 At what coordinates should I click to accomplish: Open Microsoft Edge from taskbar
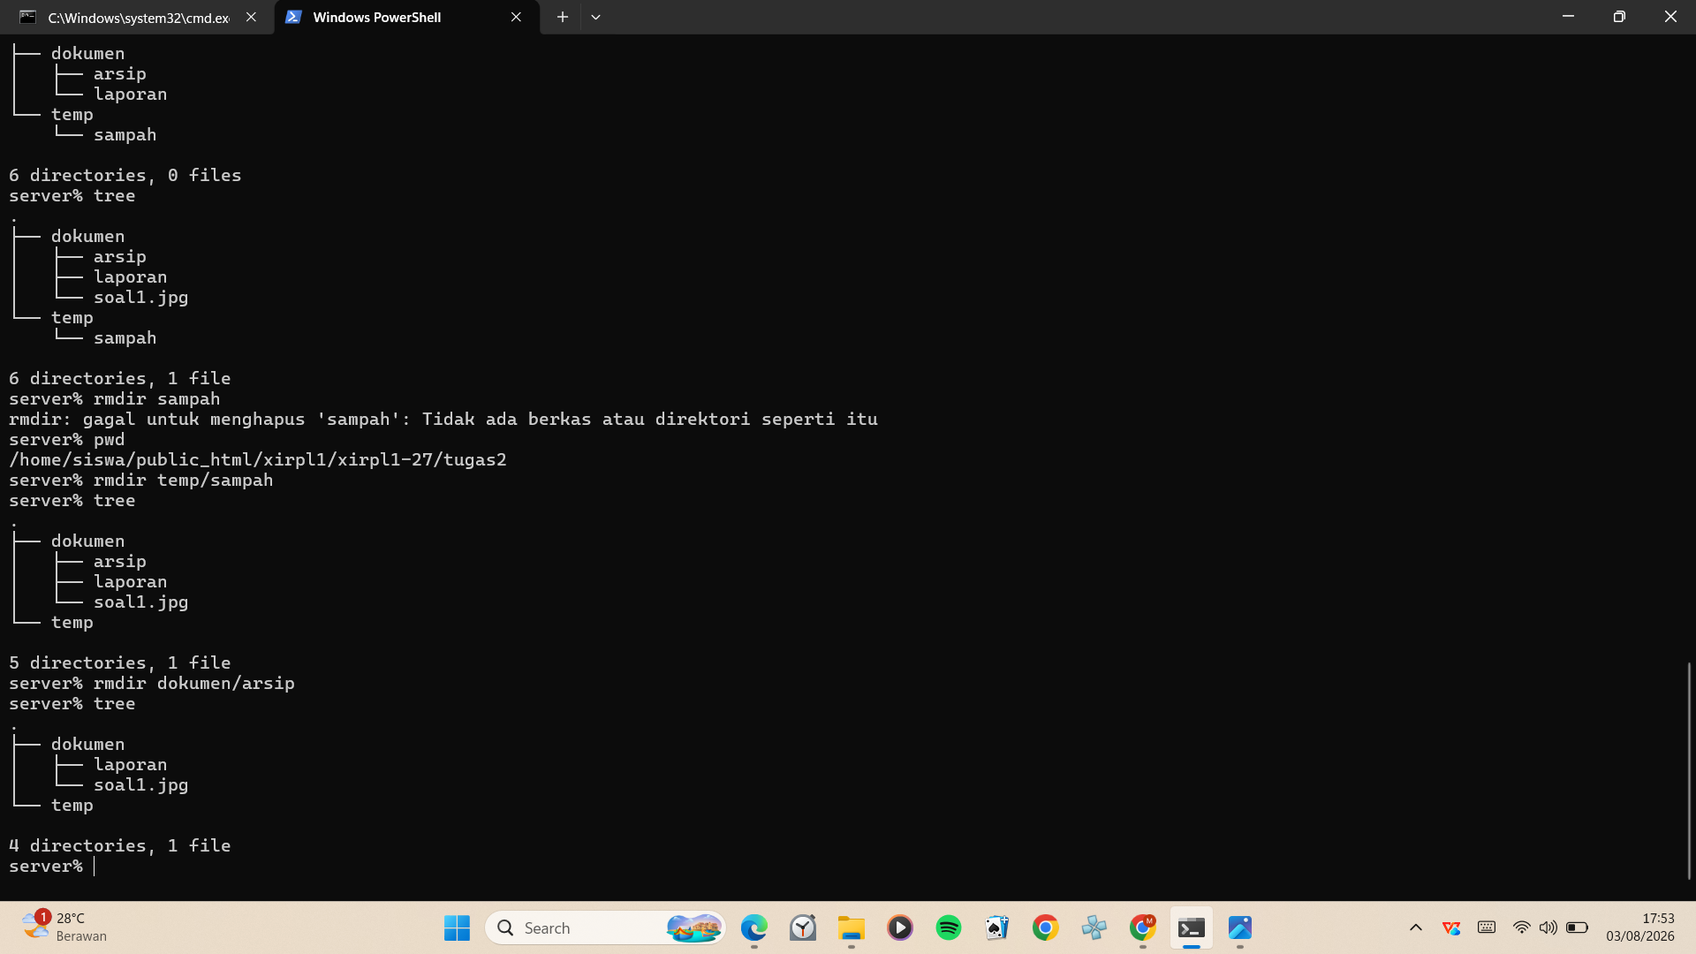point(753,928)
